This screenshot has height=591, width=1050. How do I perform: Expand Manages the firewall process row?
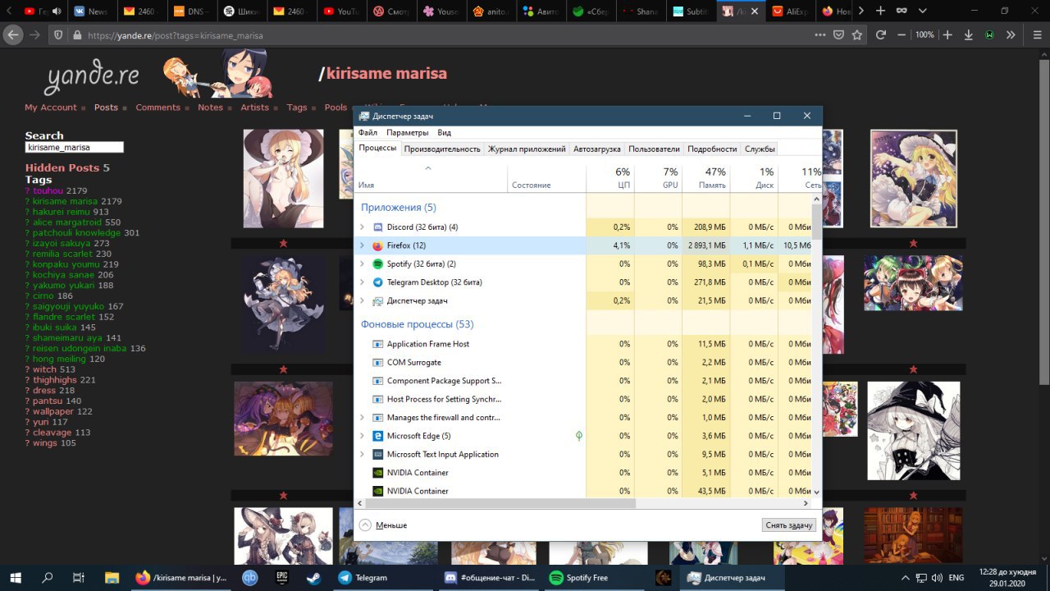[362, 417]
